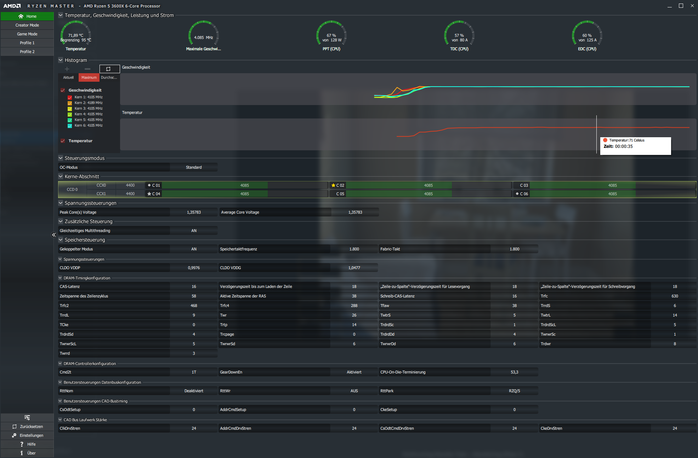Switch to the Aktuell histogram tab

click(68, 77)
